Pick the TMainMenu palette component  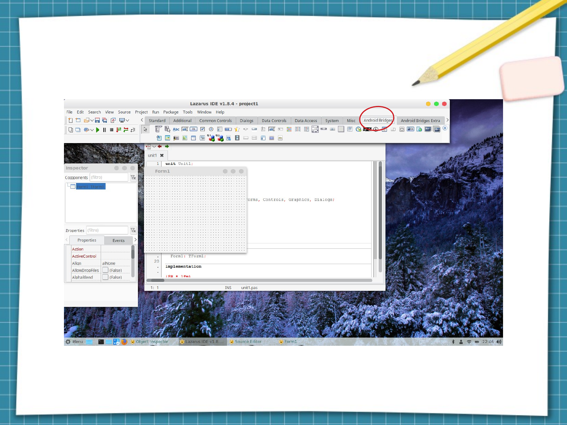pos(159,129)
